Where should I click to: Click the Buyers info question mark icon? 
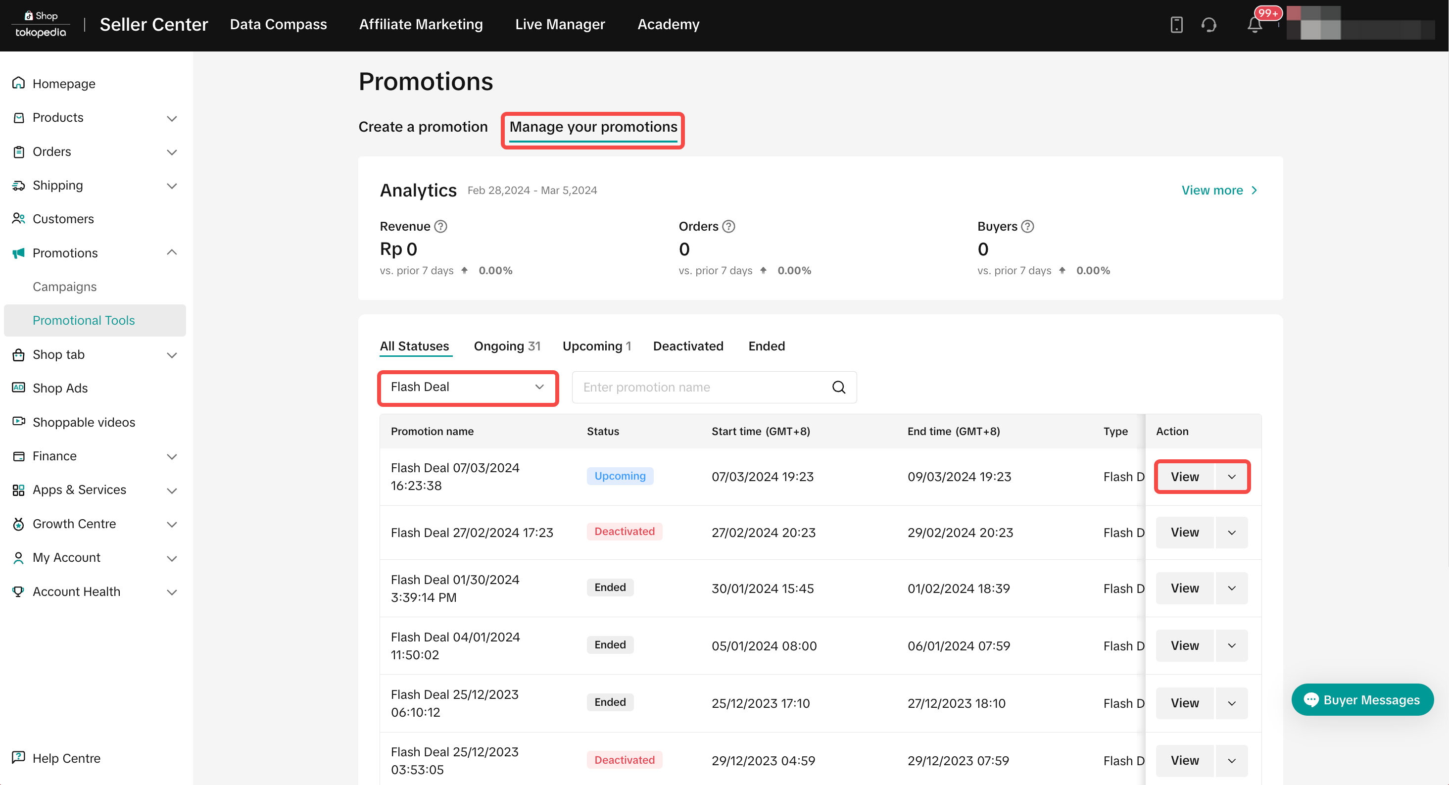pos(1027,226)
